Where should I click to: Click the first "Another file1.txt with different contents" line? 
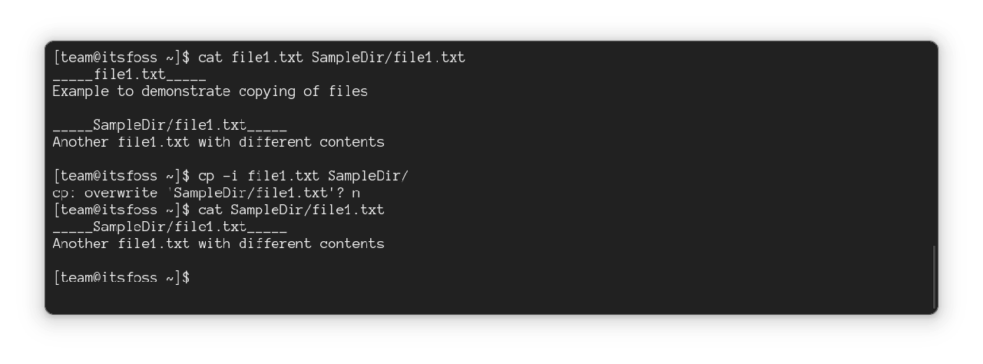point(218,142)
